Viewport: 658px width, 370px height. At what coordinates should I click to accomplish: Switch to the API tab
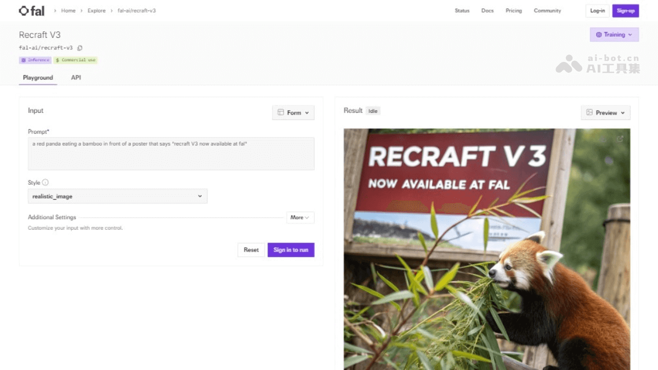click(76, 78)
